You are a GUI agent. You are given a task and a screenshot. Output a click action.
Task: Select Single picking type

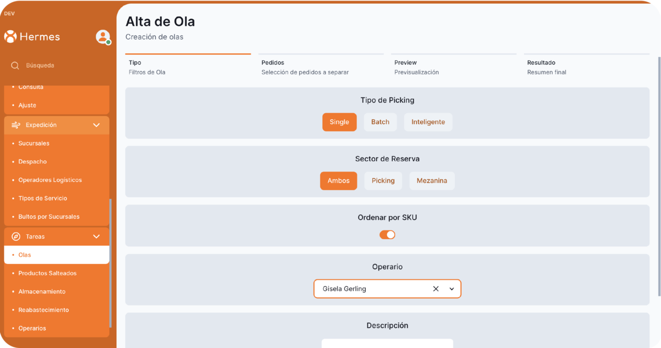coord(339,122)
